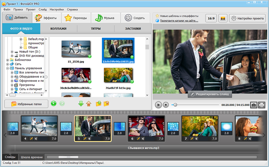269x167 pixels.
Task: Click the add whole folder icon
Action: point(98,103)
